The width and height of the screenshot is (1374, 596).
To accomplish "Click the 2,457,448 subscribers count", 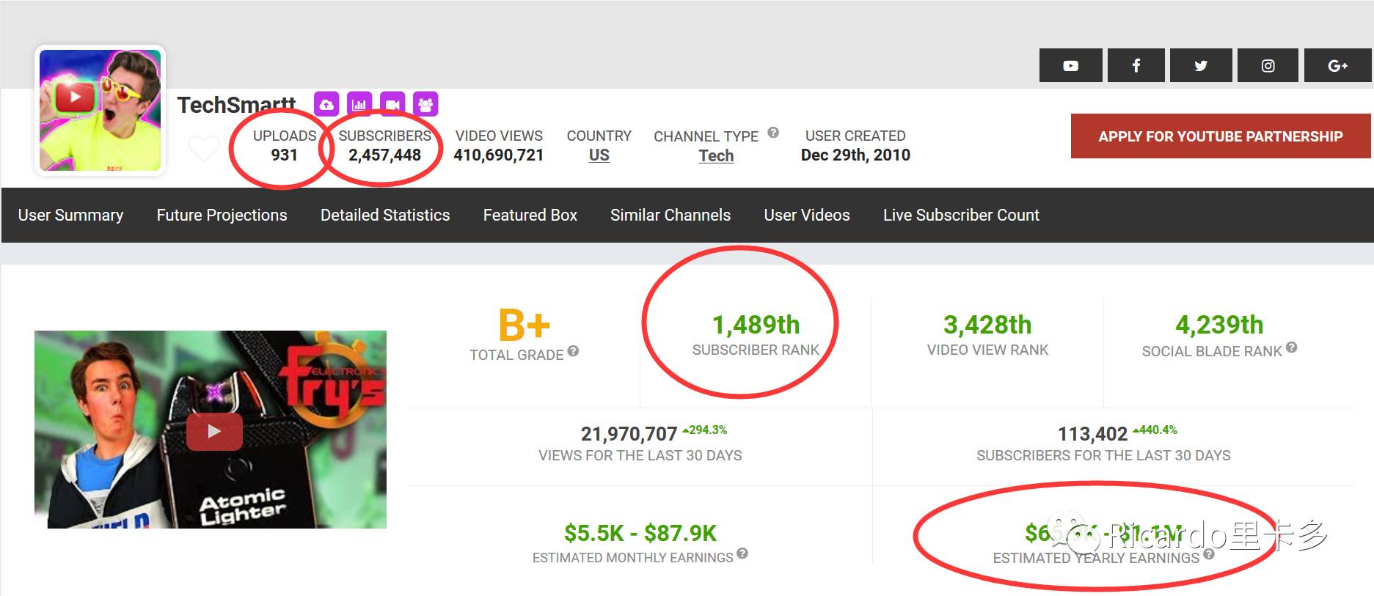I will pyautogui.click(x=384, y=155).
